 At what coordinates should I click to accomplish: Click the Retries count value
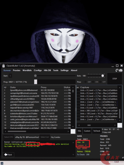click(87, 151)
